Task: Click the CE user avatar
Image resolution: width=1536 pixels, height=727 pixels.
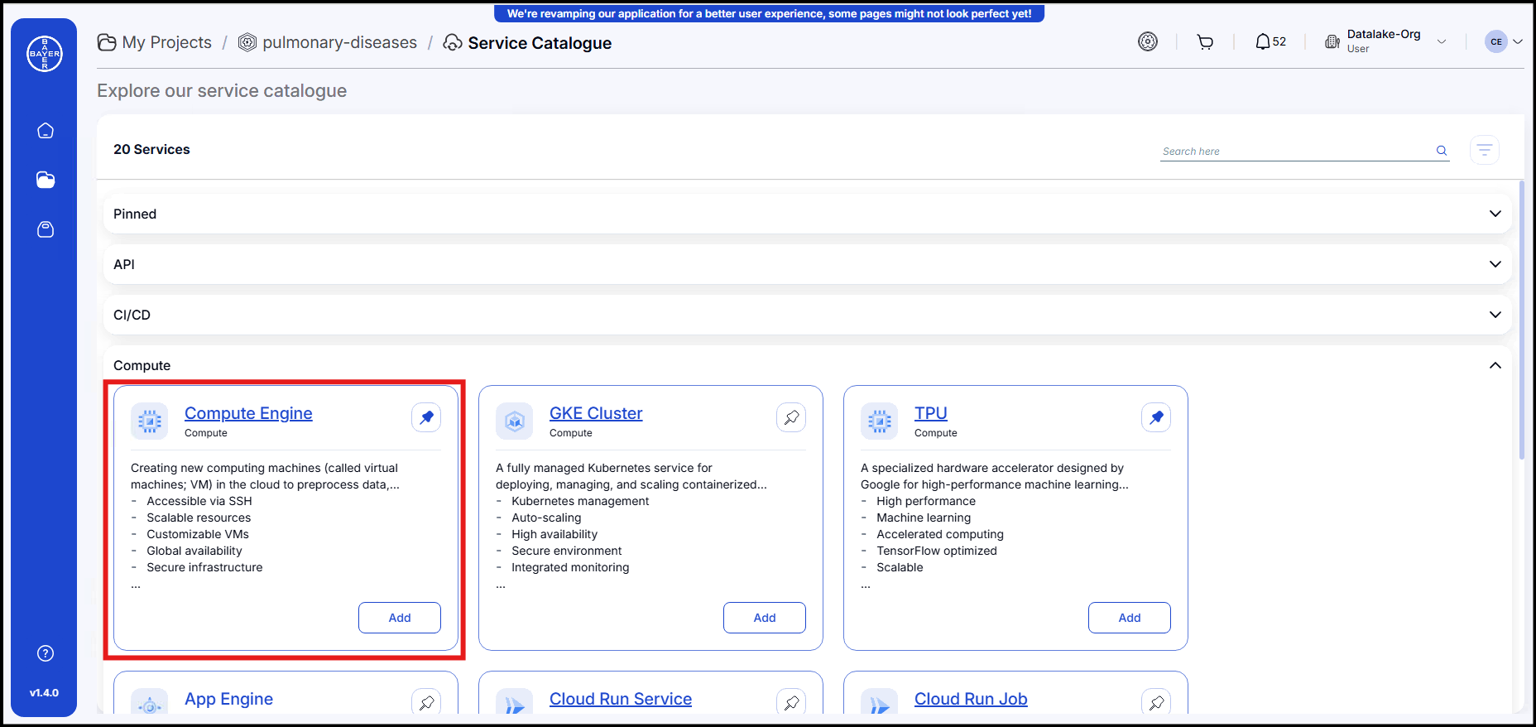Action: [1496, 41]
